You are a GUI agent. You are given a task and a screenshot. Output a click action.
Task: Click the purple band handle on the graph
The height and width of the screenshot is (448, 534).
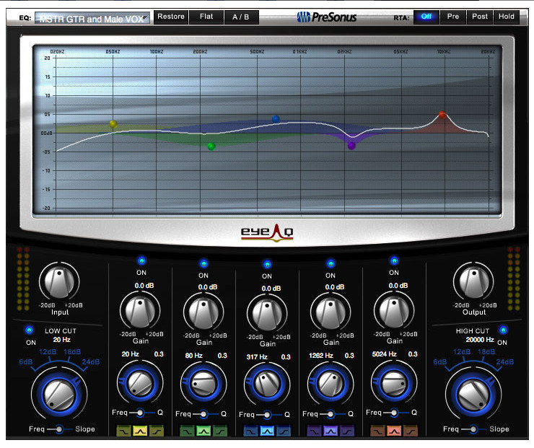point(351,146)
